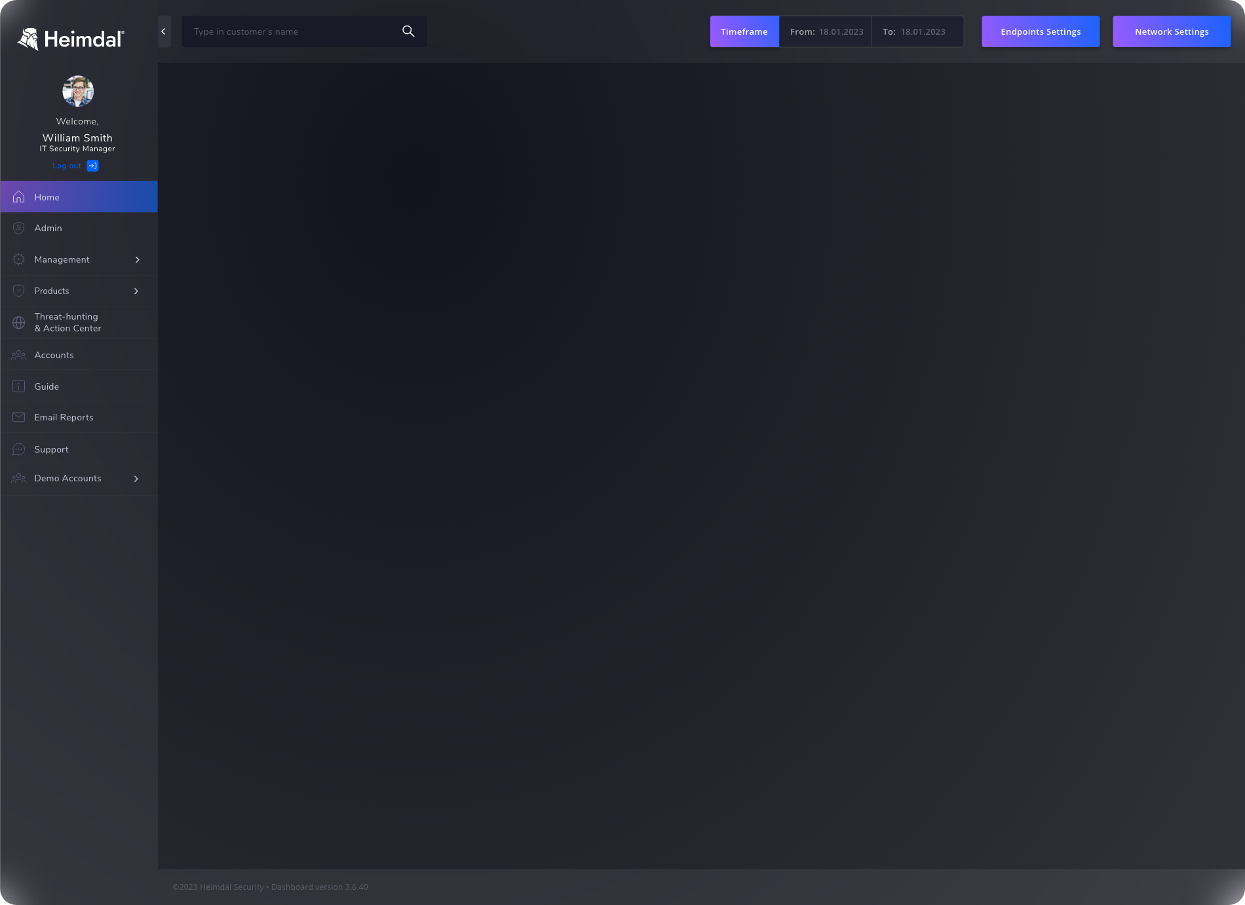Open the To date picker

[x=917, y=31]
